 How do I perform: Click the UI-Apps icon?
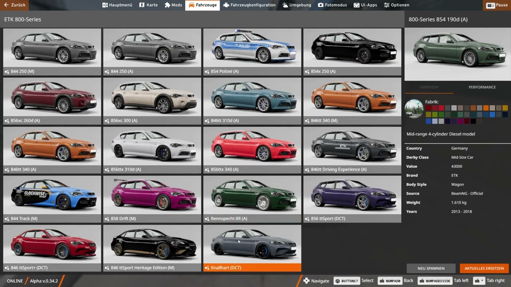click(356, 5)
